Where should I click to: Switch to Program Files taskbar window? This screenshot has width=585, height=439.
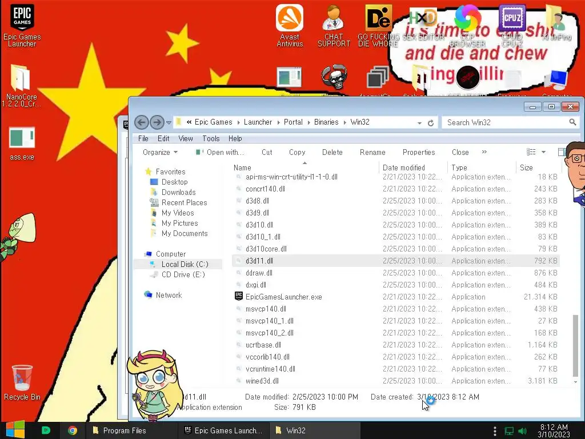131,430
